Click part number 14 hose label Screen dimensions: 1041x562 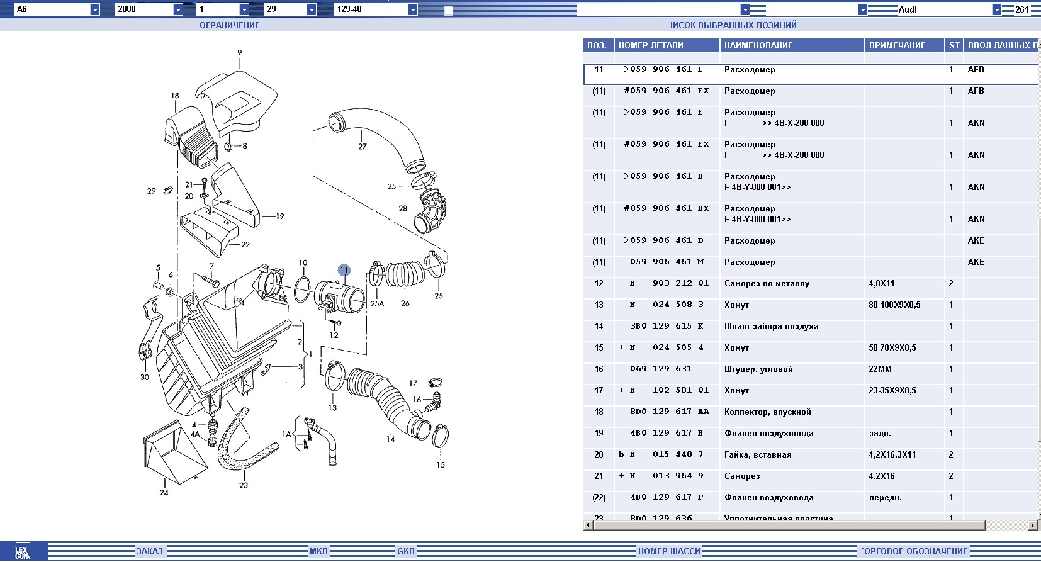pyautogui.click(x=390, y=439)
